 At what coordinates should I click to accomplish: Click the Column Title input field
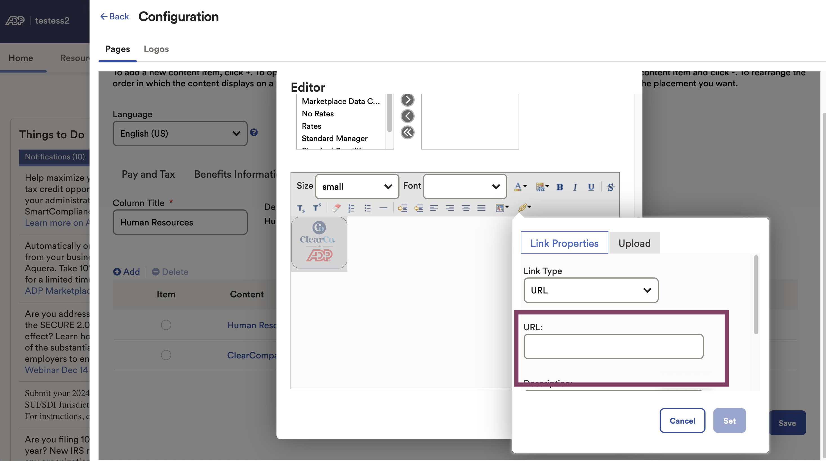pos(180,222)
